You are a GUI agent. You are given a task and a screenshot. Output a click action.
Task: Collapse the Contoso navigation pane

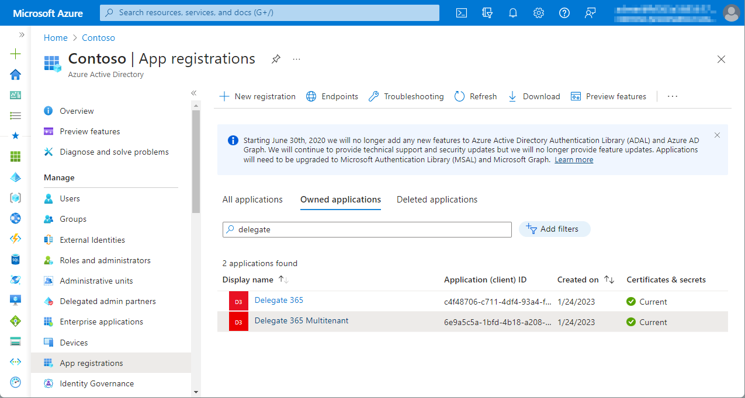pyautogui.click(x=194, y=93)
